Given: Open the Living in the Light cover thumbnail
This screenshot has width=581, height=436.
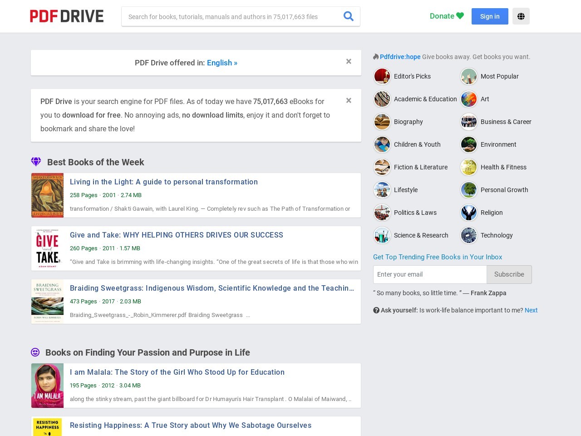Looking at the screenshot, I should click(47, 195).
